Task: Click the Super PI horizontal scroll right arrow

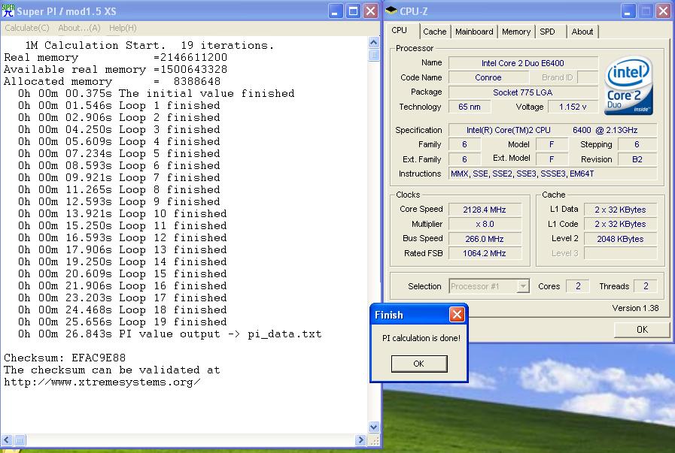Action: point(360,440)
